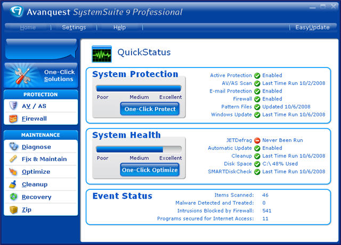Open the Settings menu
Viewport: 341px width, 245px height.
coord(74,27)
